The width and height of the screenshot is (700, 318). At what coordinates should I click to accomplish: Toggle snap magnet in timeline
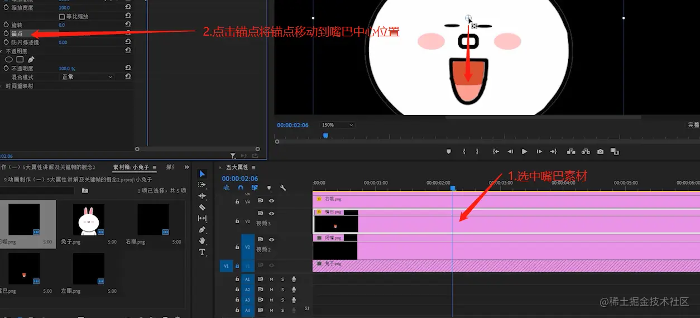pyautogui.click(x=241, y=188)
